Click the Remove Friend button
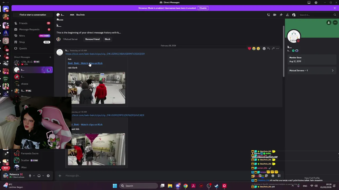339x190 pixels. click(92, 39)
